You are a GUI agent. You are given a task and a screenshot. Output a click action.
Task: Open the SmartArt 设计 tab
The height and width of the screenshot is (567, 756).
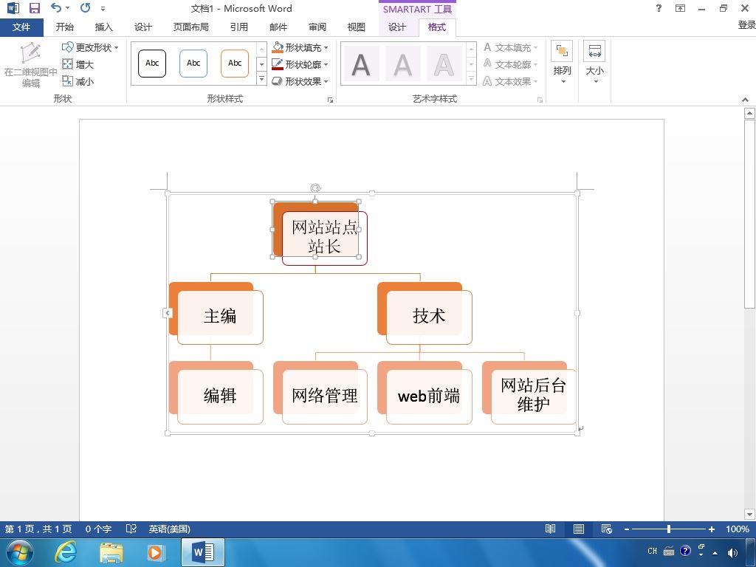tap(396, 27)
